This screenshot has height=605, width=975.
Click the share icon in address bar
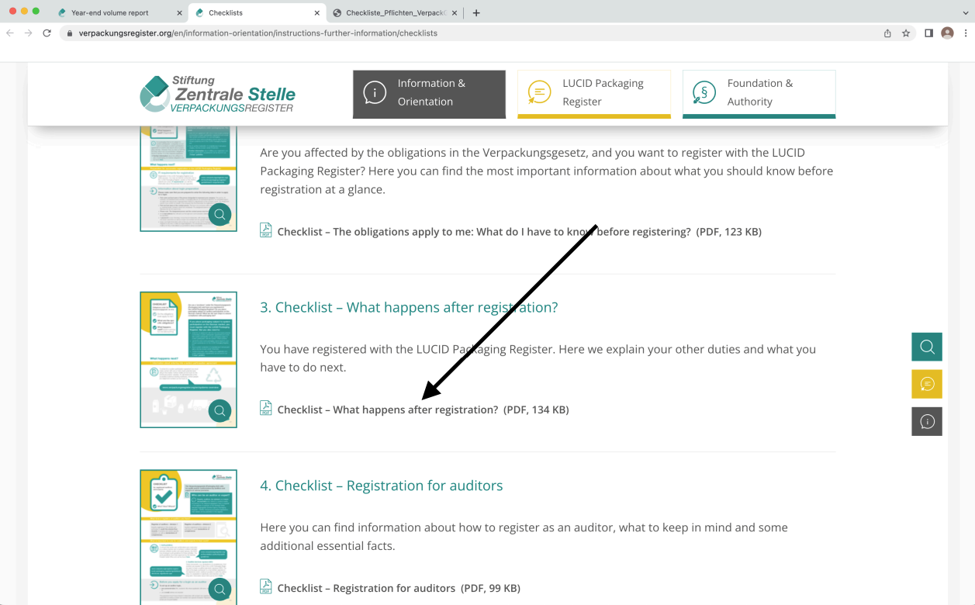click(x=887, y=33)
